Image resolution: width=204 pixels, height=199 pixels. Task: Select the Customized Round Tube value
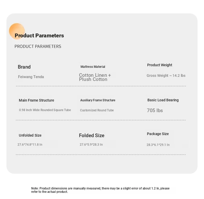coord(97,110)
